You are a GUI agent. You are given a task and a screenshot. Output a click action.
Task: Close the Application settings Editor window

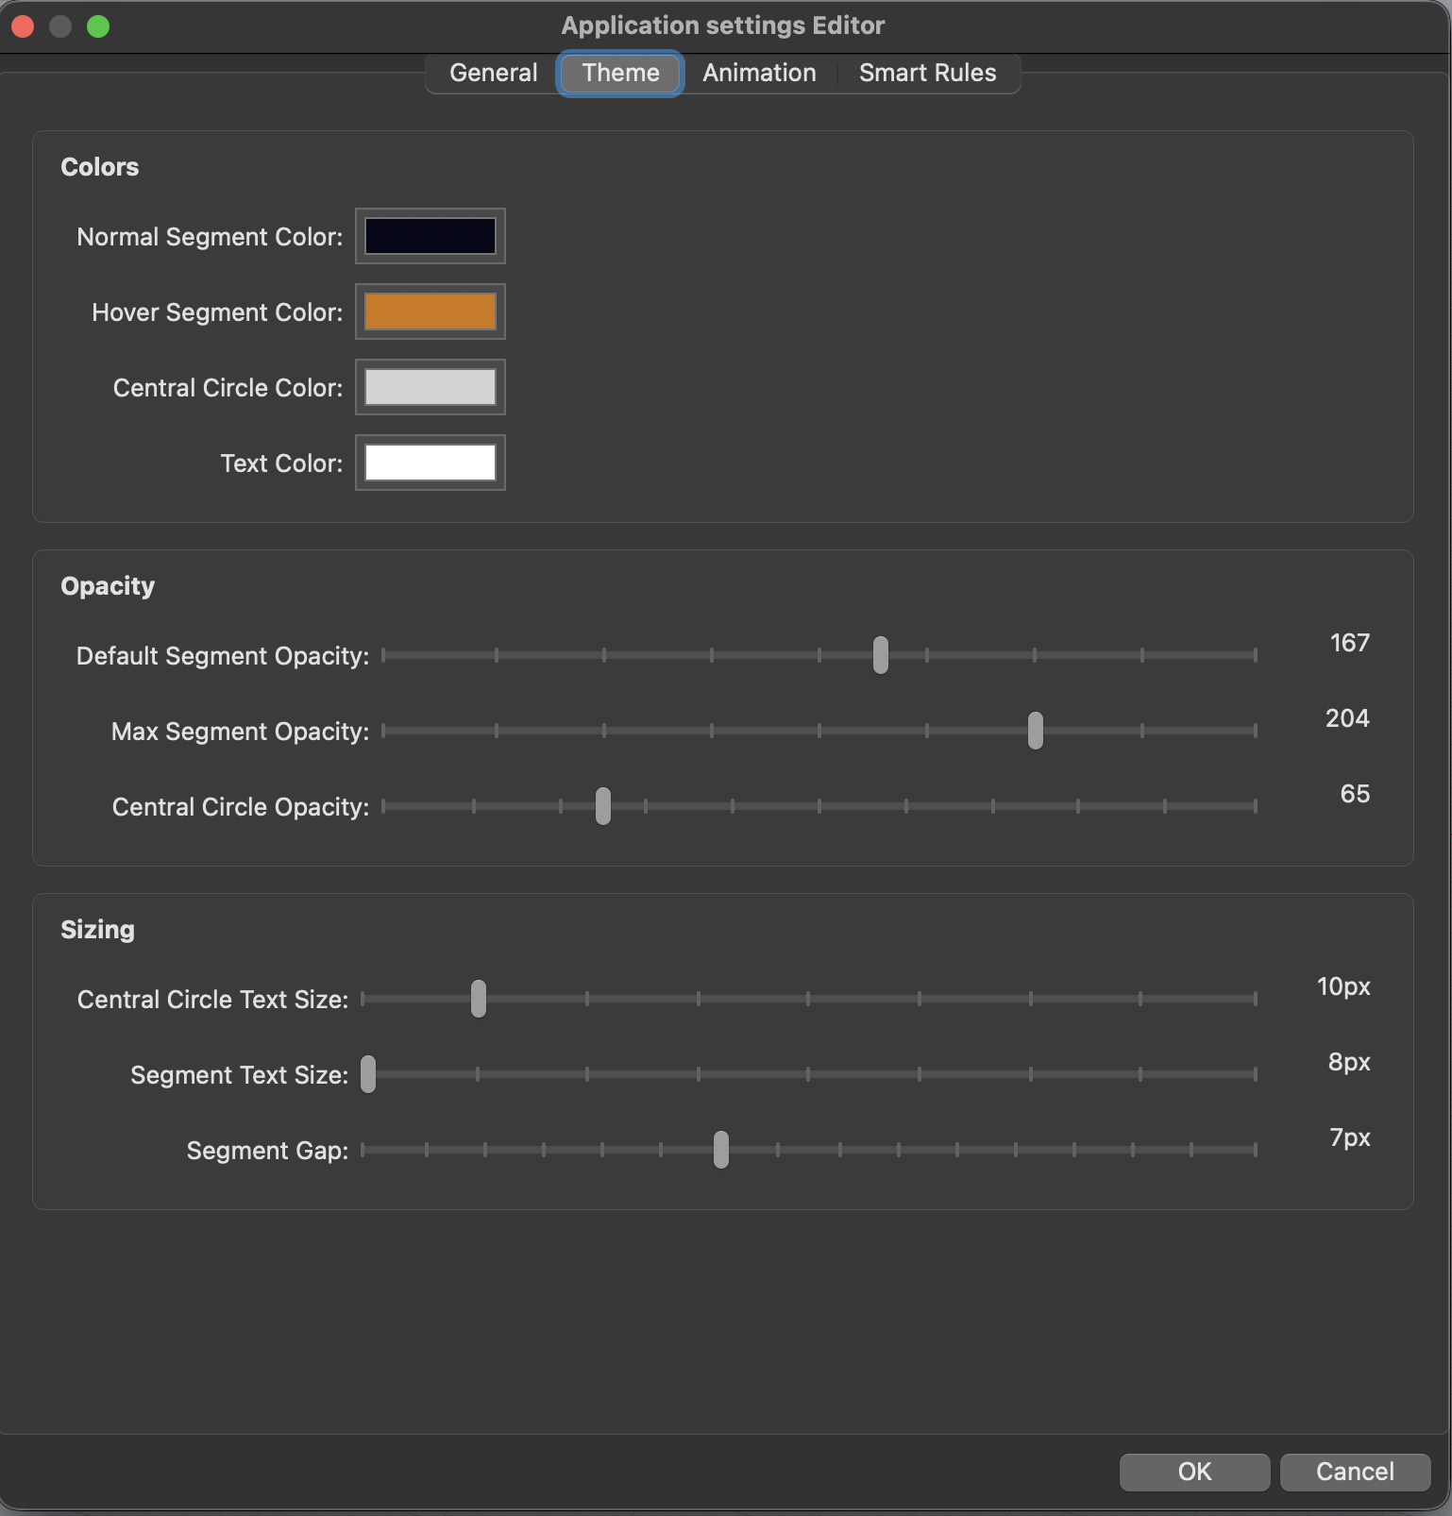[23, 26]
